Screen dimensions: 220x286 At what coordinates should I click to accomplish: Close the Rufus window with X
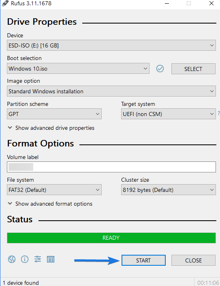[x=211, y=3]
